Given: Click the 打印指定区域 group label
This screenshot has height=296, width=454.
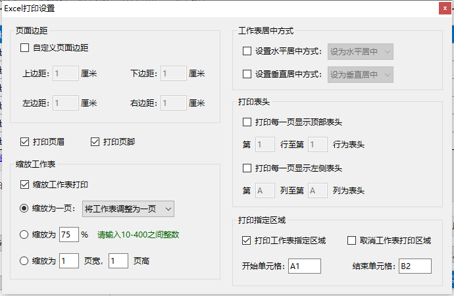Looking at the screenshot, I should (x=262, y=220).
